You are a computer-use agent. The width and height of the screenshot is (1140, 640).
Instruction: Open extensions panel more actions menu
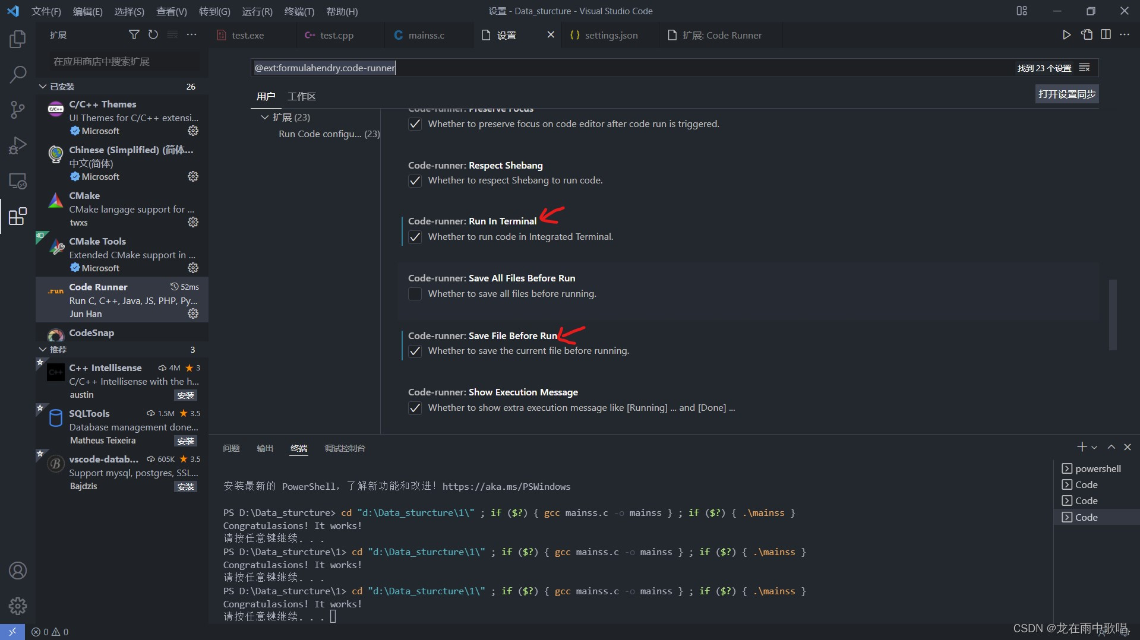pos(191,35)
